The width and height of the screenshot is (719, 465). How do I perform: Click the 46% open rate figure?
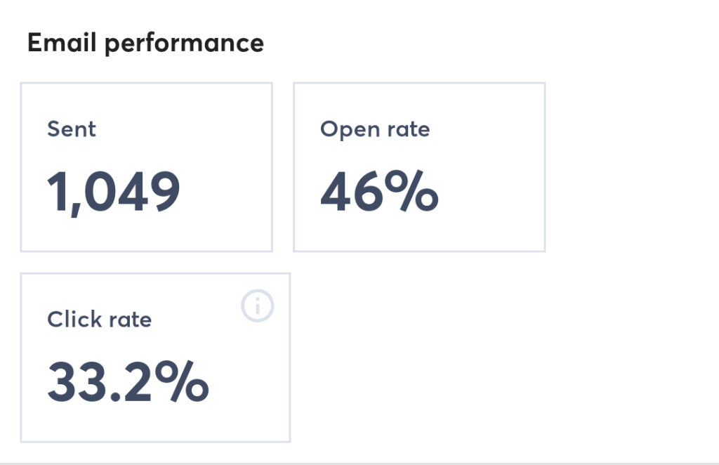pos(379,190)
